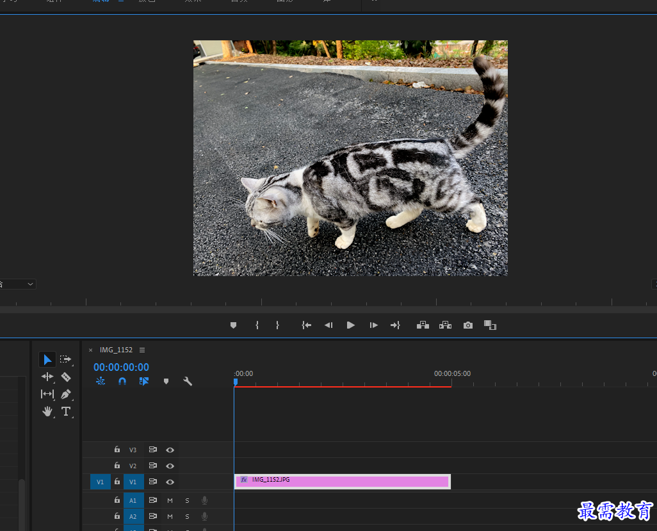Toggle V1 track output eye
The width and height of the screenshot is (657, 531).
[170, 482]
